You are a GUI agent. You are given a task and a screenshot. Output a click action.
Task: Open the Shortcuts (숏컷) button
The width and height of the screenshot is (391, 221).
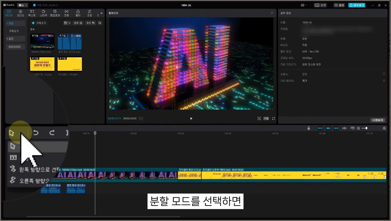[x=320, y=5]
